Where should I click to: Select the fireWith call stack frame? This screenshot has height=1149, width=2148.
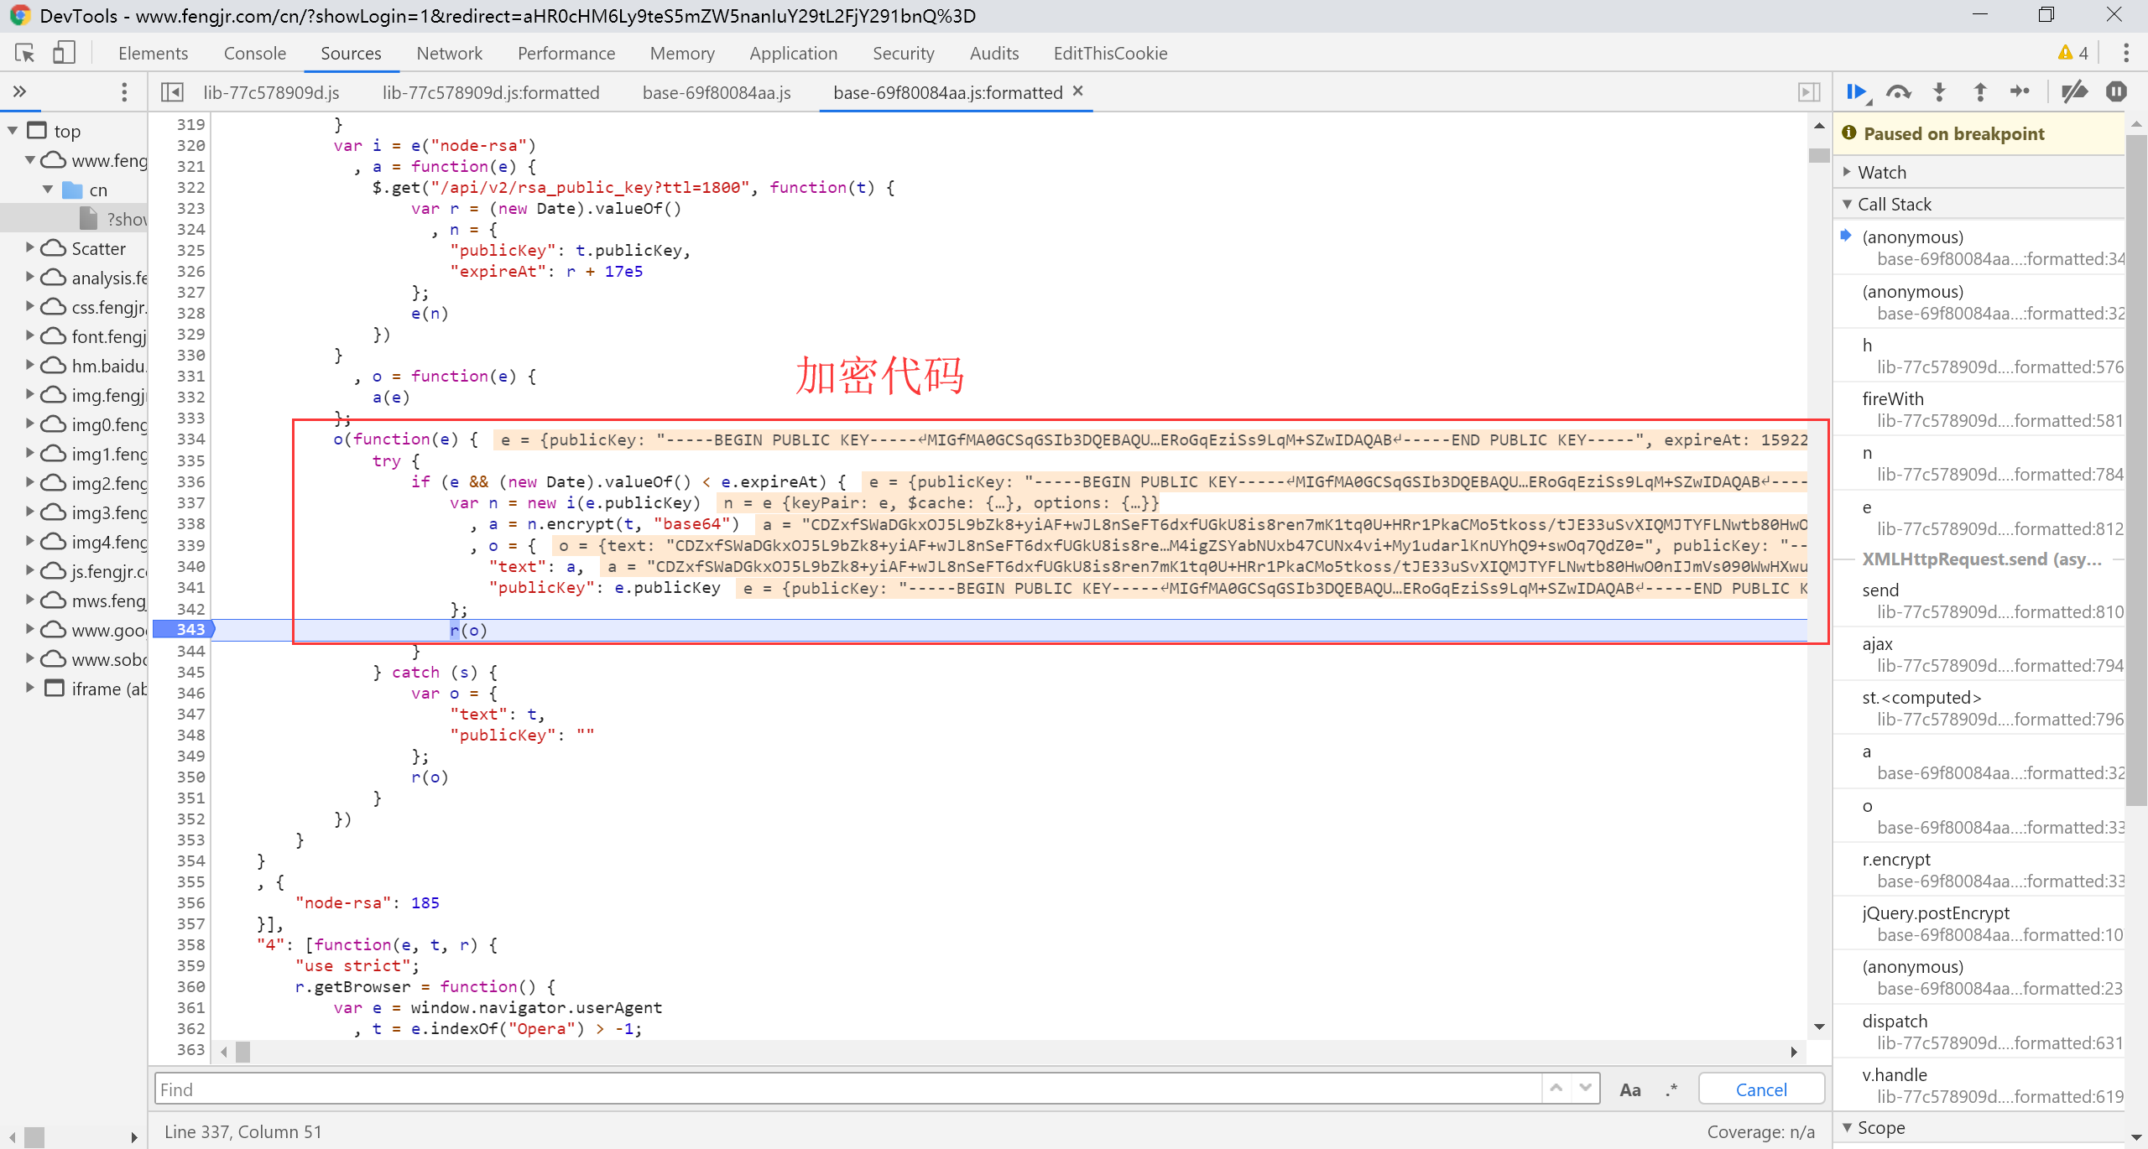(1893, 399)
